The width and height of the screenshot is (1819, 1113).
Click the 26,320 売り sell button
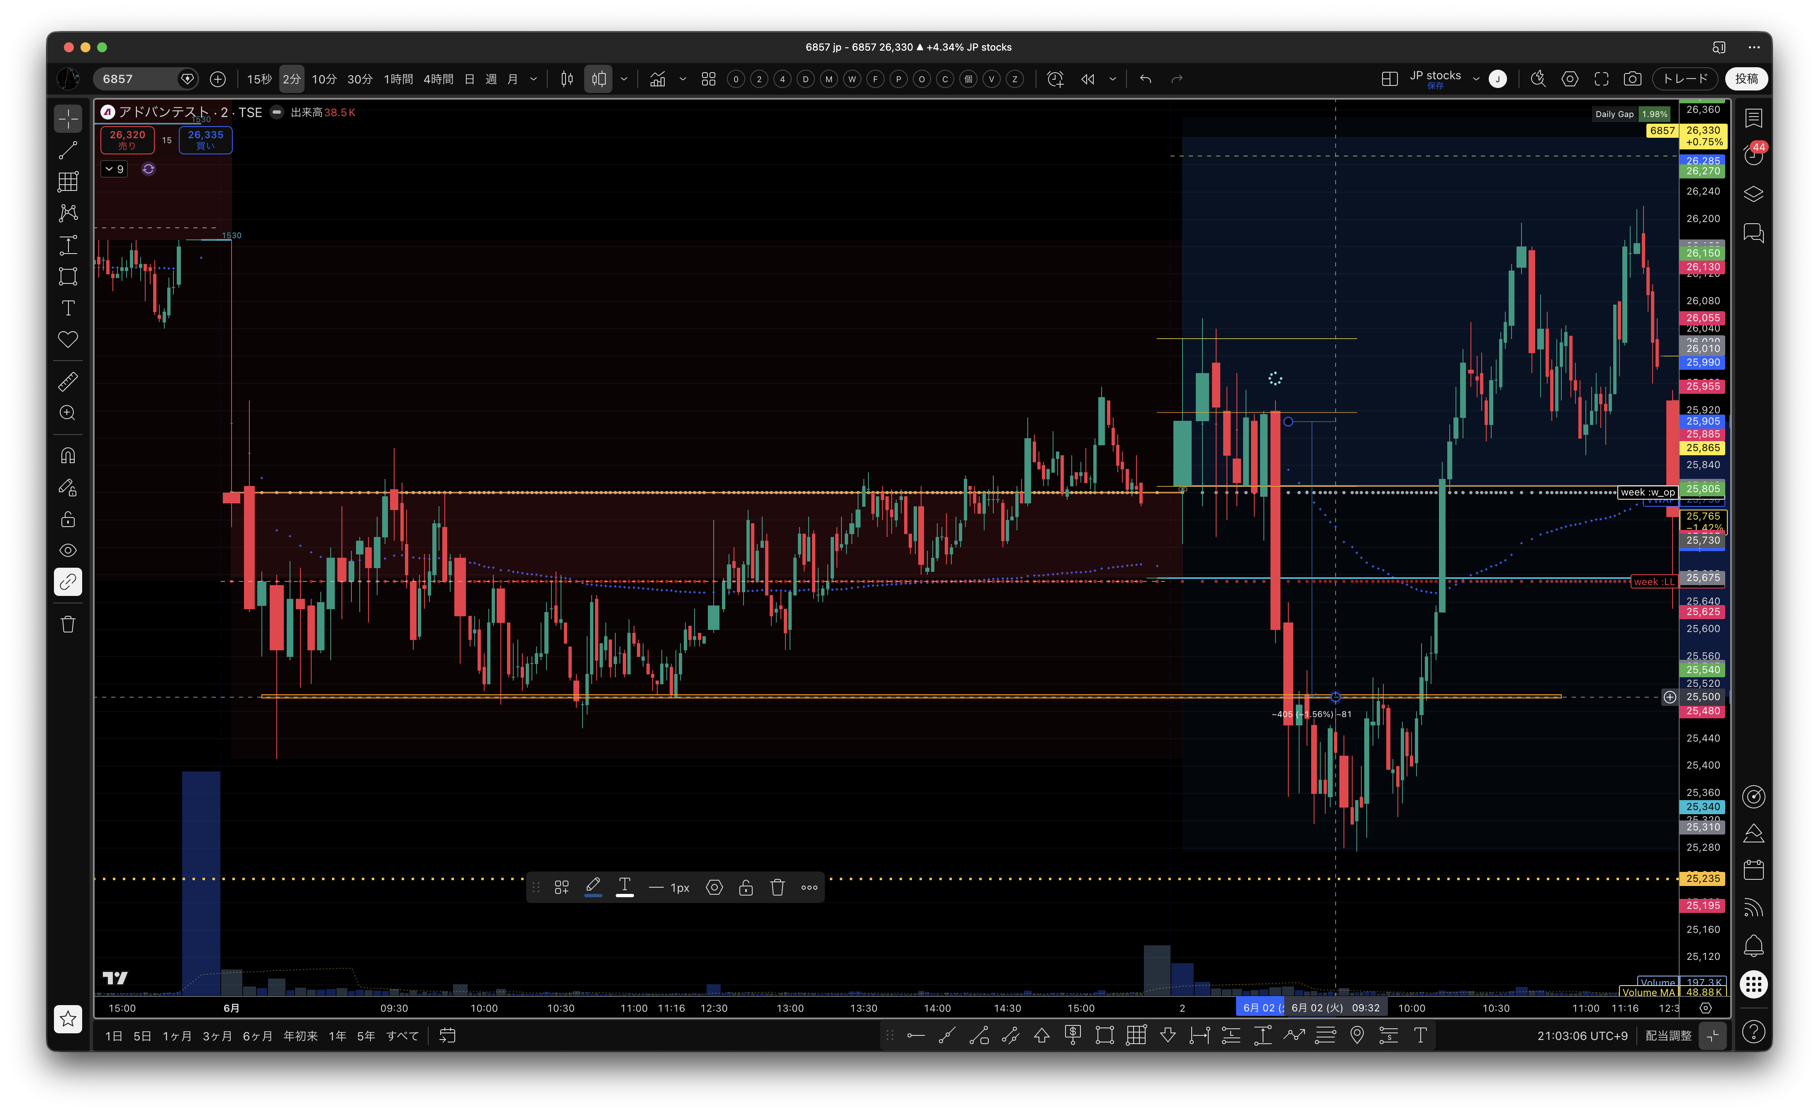[128, 139]
